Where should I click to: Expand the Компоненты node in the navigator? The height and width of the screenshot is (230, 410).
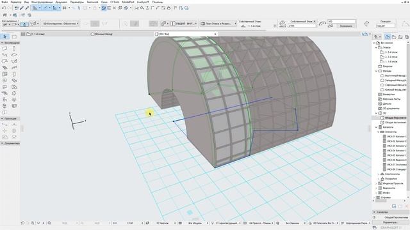coord(379,174)
